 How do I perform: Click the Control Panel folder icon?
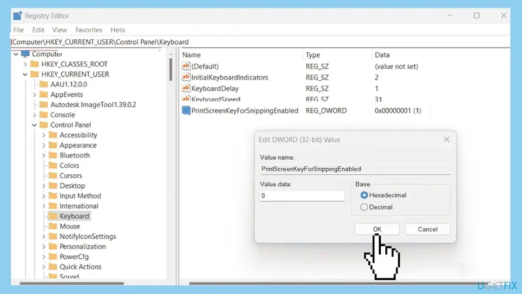pyautogui.click(x=43, y=125)
